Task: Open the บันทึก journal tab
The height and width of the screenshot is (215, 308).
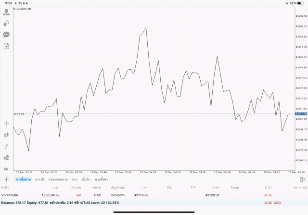Action: [x=86, y=179]
